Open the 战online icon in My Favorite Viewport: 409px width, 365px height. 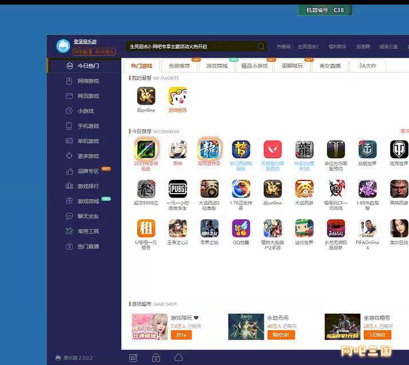(x=146, y=96)
